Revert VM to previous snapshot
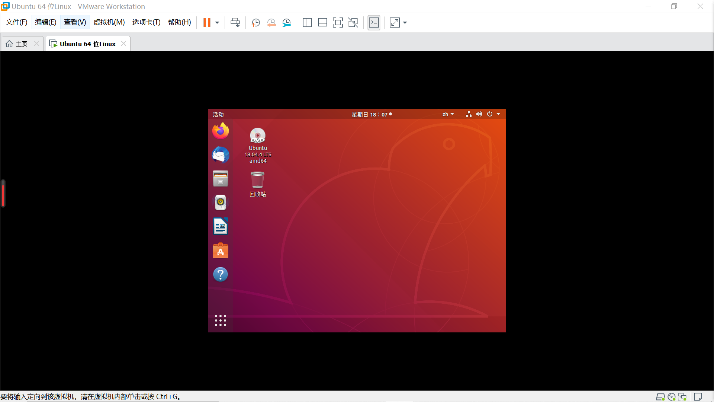714x402 pixels. (x=271, y=23)
